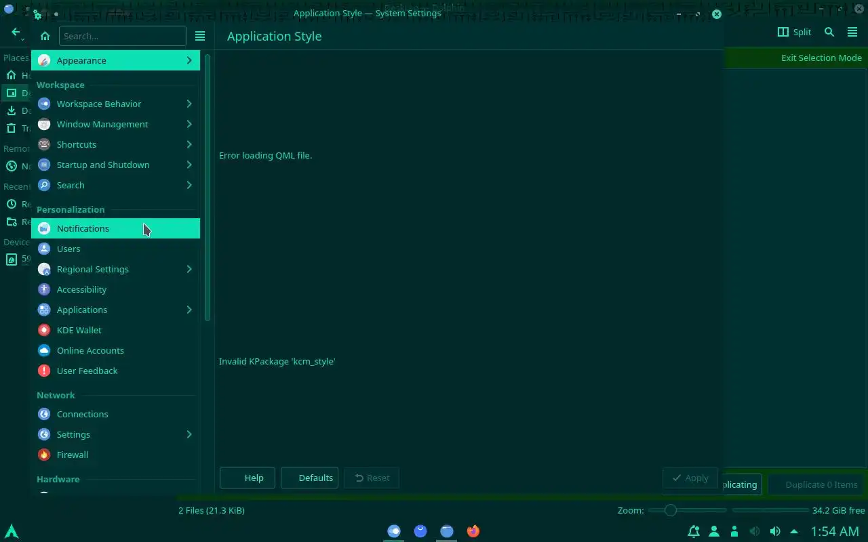This screenshot has width=868, height=542.
Task: Click the Regional Settings icon
Action: [x=44, y=269]
